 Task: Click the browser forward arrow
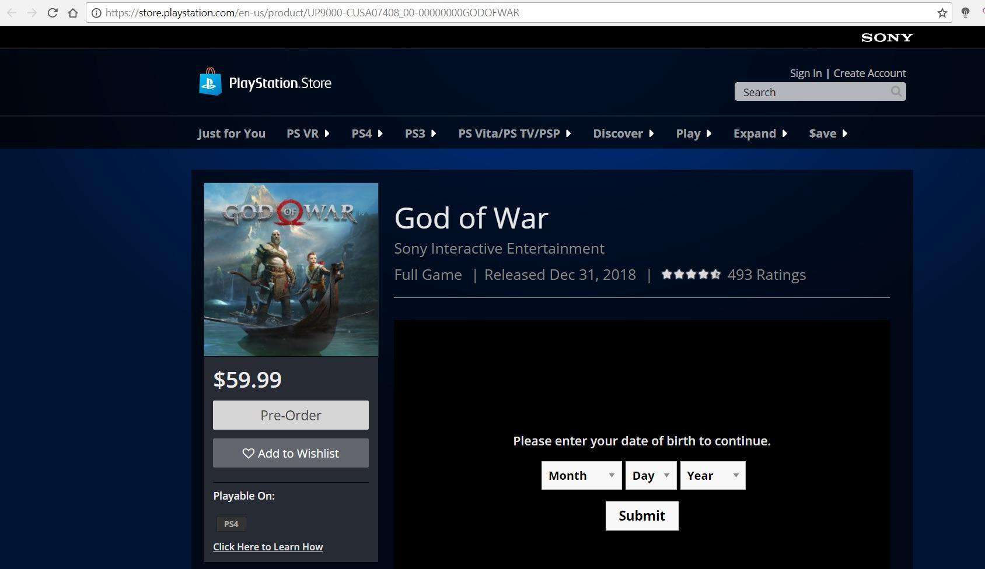[32, 13]
